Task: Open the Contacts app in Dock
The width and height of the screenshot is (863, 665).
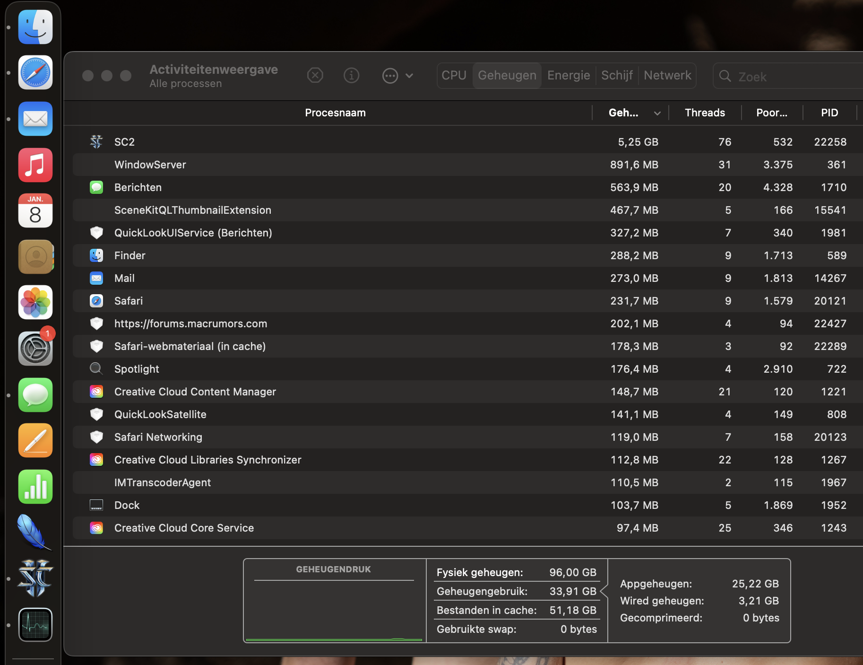Action: [x=35, y=257]
